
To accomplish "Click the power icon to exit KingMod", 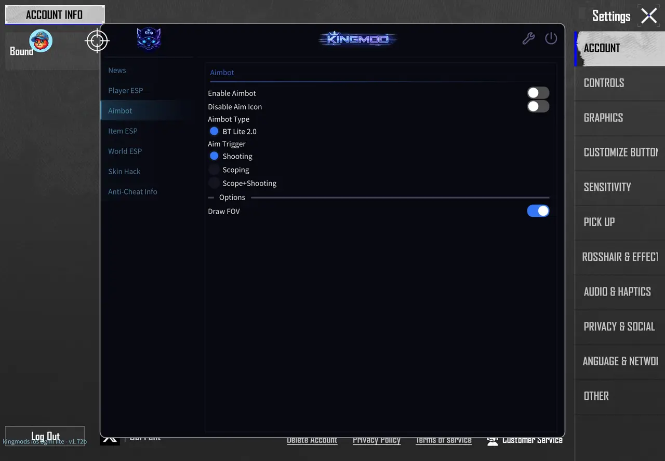I will pyautogui.click(x=551, y=38).
